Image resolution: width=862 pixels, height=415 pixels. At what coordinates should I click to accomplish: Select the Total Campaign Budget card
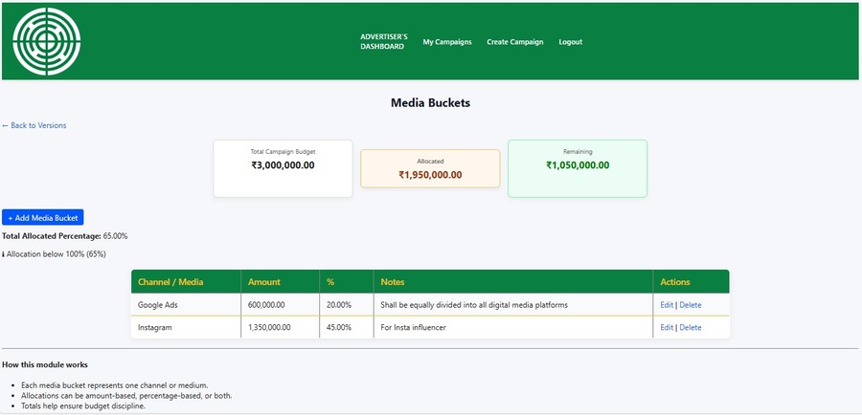[284, 168]
